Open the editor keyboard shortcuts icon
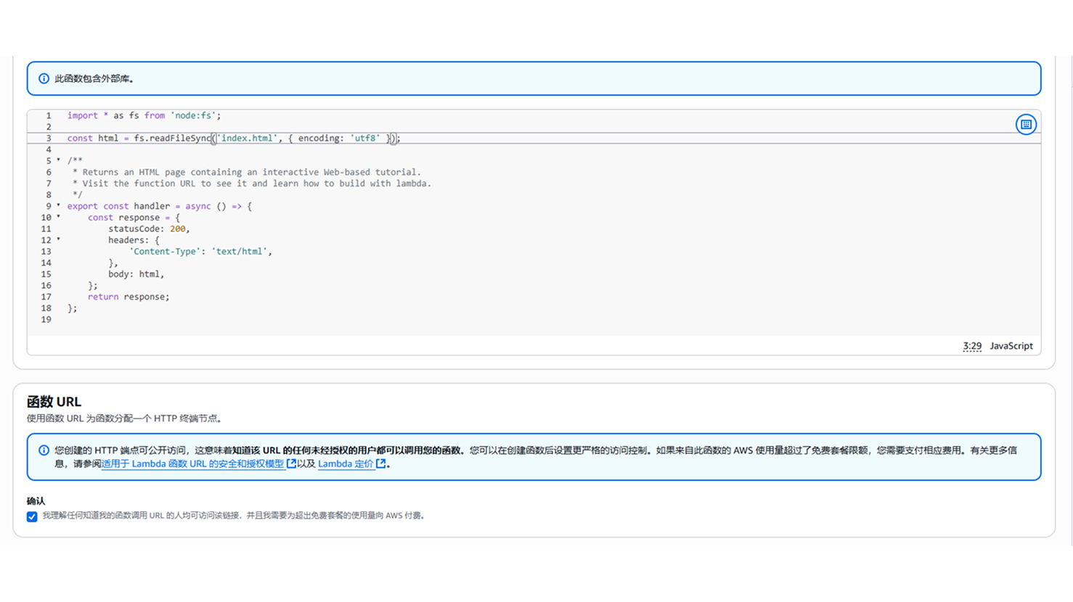Screen dimensions: 1073x602 click(1025, 125)
